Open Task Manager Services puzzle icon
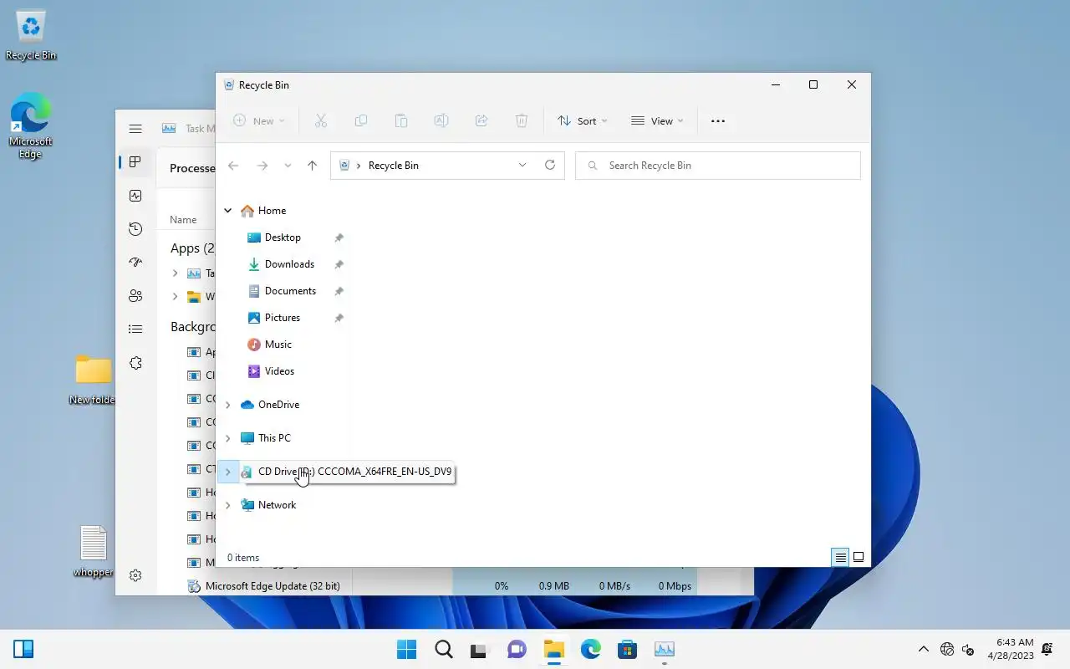This screenshot has height=669, width=1070. [x=135, y=363]
